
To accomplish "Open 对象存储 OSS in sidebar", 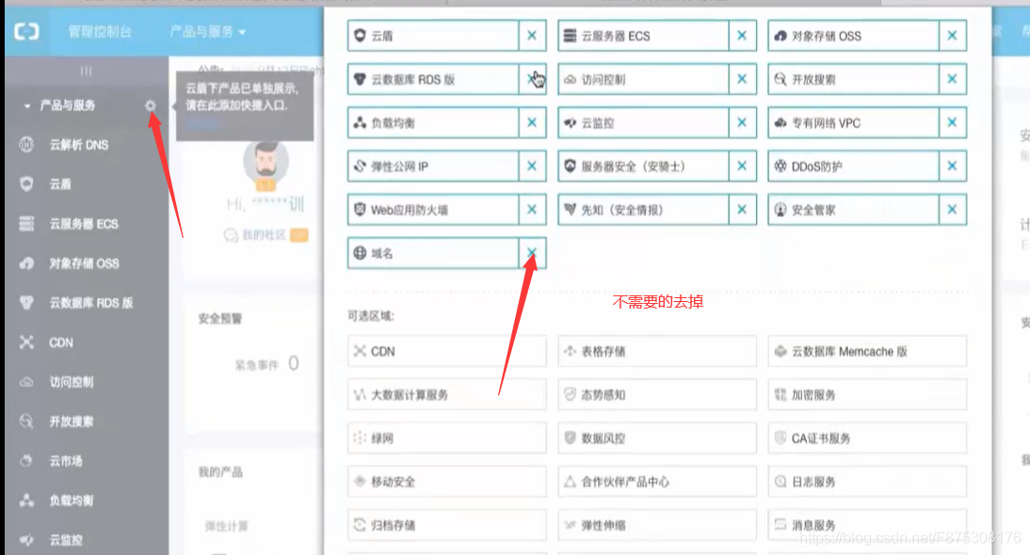I will click(86, 263).
